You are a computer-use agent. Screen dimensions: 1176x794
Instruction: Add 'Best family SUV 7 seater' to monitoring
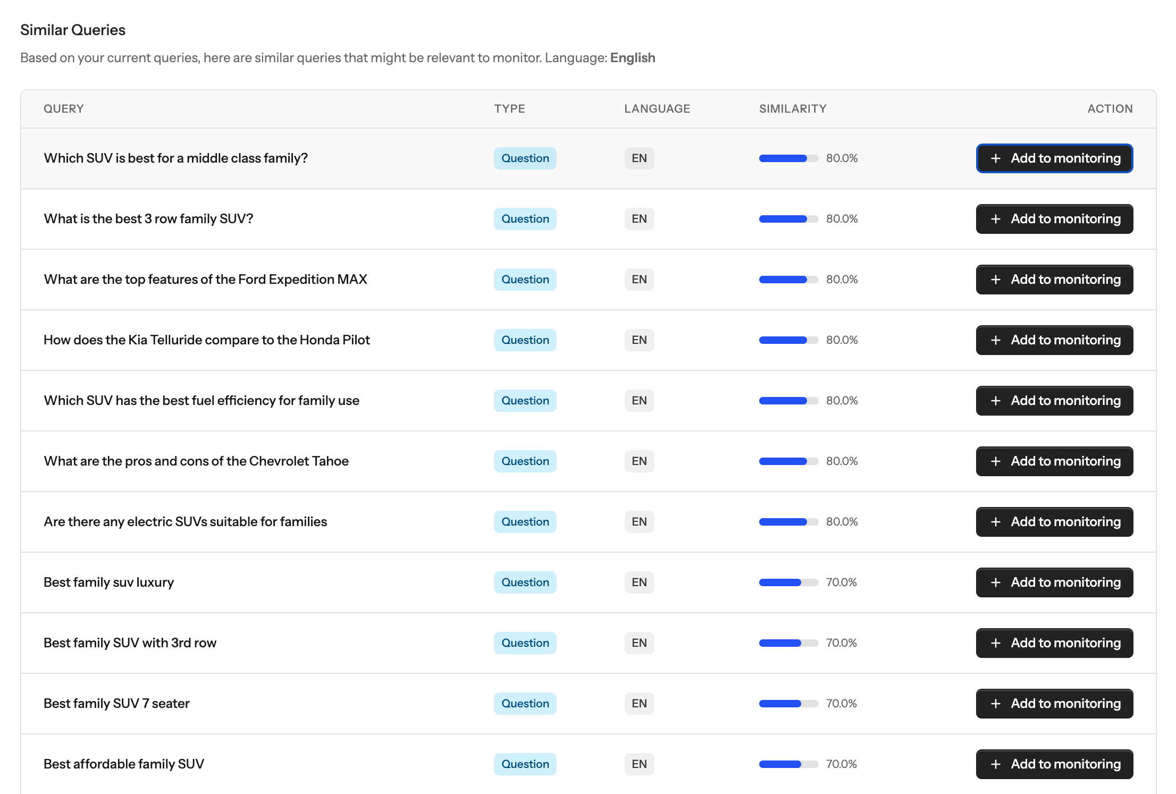point(1054,704)
